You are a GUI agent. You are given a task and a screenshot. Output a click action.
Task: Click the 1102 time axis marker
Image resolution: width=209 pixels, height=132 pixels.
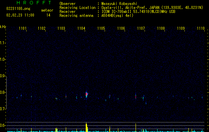coord(42,28)
